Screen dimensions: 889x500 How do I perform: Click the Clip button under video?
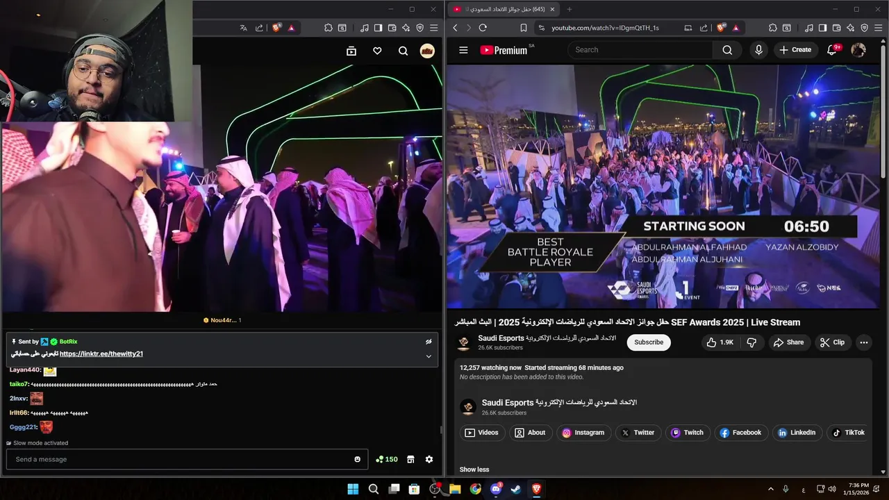coord(832,342)
